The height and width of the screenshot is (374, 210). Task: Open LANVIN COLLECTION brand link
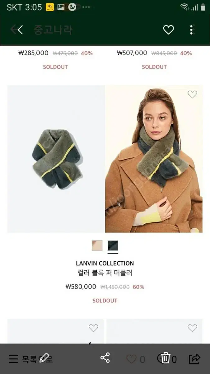[x=105, y=263]
